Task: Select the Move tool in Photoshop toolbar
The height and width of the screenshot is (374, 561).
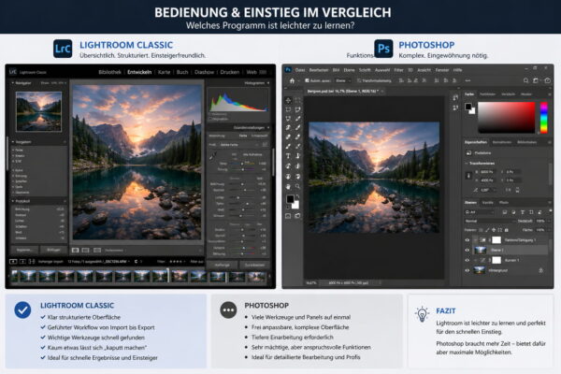Action: (288, 100)
